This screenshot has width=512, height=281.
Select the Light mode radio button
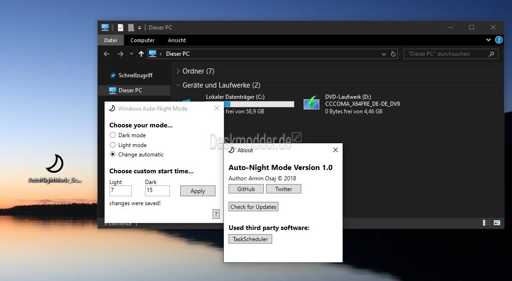coord(113,145)
